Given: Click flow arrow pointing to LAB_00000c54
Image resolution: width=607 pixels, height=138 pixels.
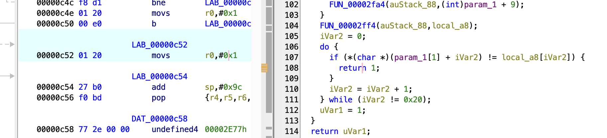Looking at the screenshot, I should [x=12, y=76].
